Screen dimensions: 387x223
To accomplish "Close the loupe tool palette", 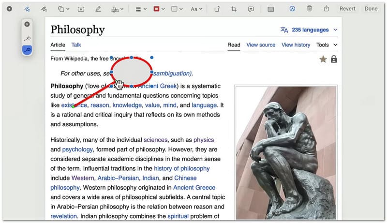I will pyautogui.click(x=27, y=24).
